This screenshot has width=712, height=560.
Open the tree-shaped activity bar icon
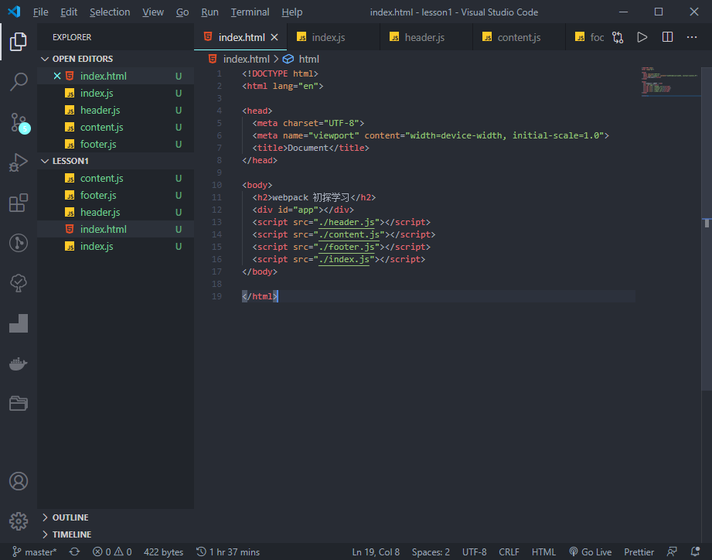18,283
